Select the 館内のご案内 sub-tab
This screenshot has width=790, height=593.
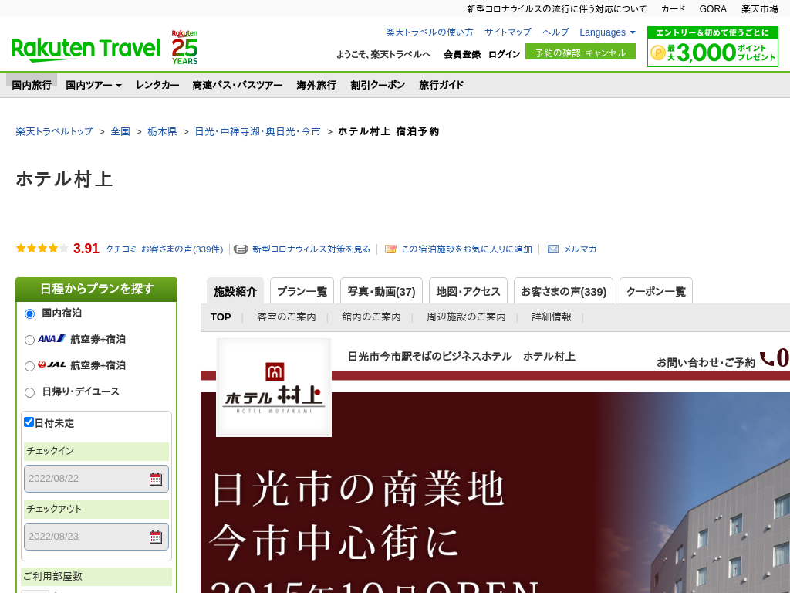point(371,317)
